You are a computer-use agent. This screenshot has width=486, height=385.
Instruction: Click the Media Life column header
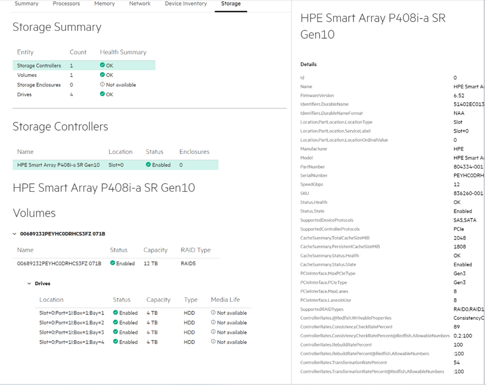[225, 300]
